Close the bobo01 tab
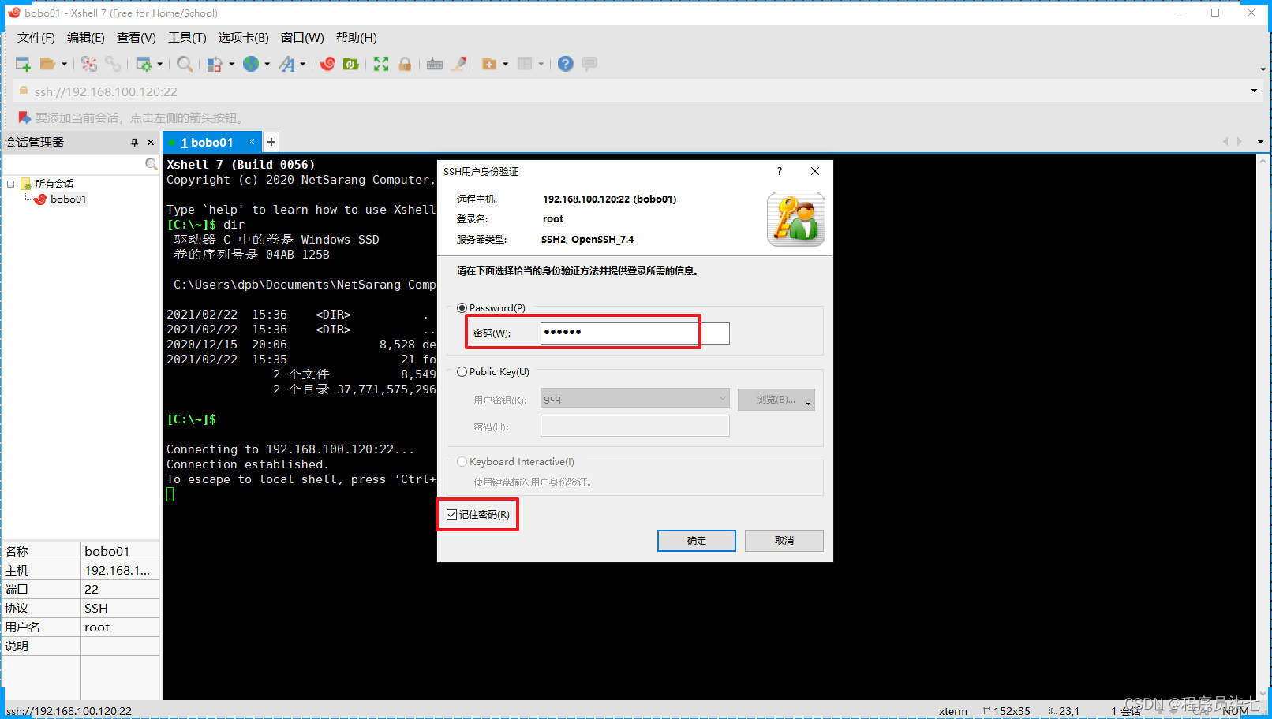This screenshot has width=1272, height=719. click(251, 142)
